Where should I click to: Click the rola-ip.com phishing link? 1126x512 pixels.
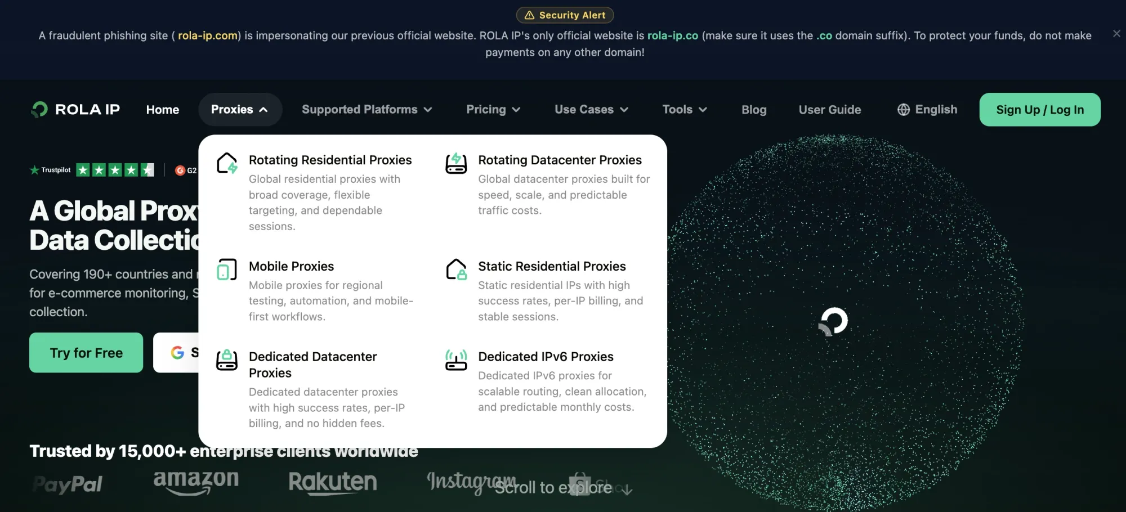tap(208, 35)
